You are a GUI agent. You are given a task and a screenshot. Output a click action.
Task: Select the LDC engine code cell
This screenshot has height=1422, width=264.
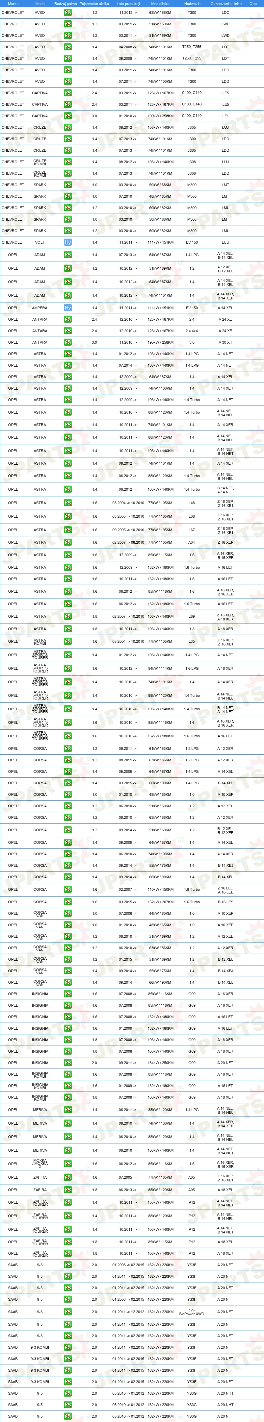pyautogui.click(x=226, y=12)
